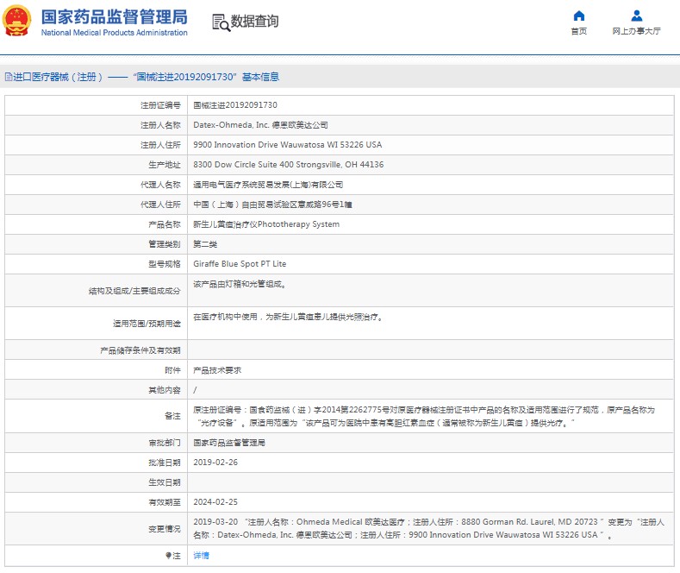The height and width of the screenshot is (573, 680).
Task: Select 国家药品监督管理局 in the 审批部门 row
Action: [229, 443]
